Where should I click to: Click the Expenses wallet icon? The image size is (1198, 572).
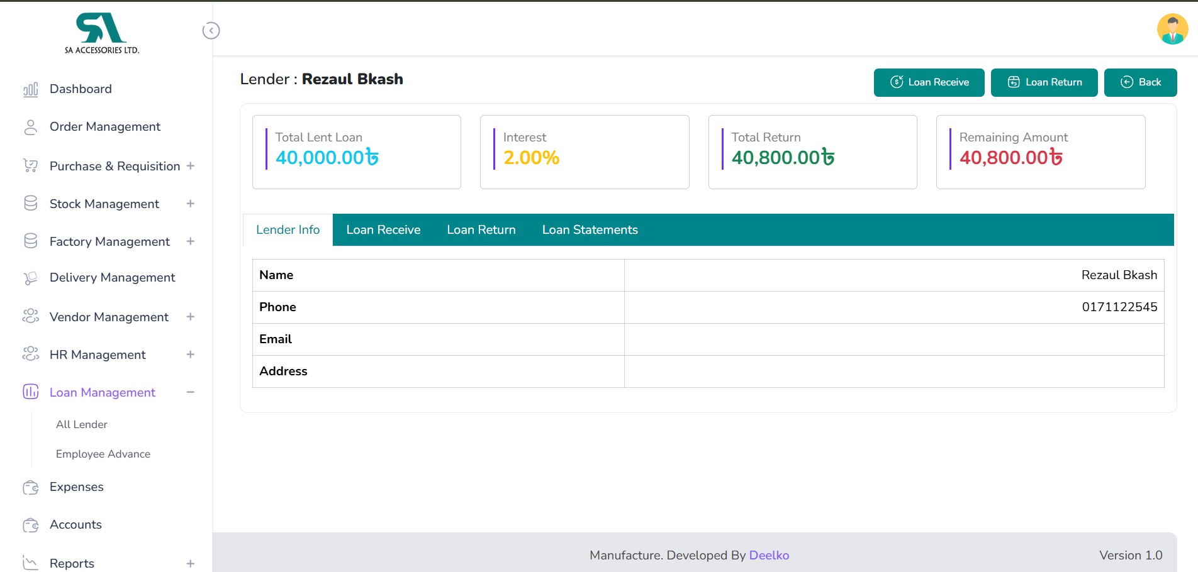coord(30,487)
